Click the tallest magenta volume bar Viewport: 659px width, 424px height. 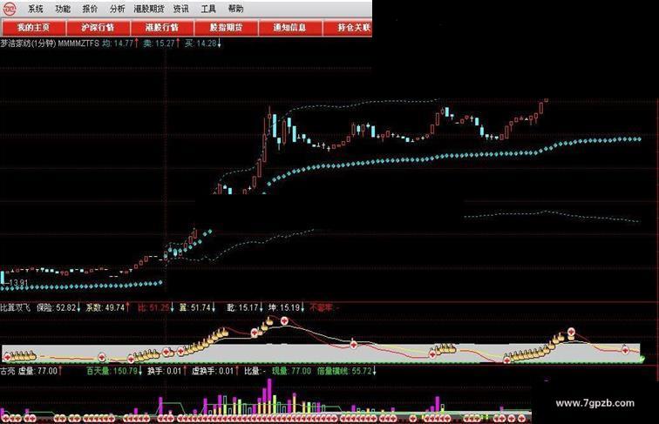coord(269,396)
